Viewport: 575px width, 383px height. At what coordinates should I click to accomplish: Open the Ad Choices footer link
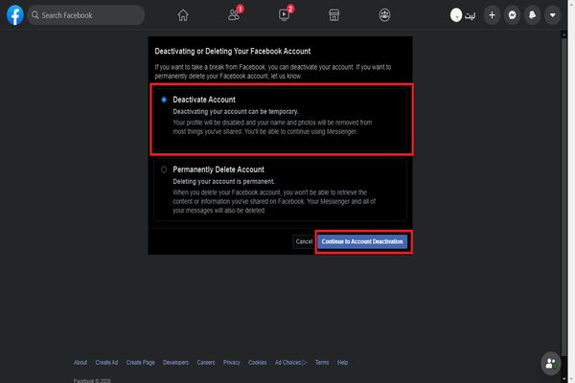point(287,363)
